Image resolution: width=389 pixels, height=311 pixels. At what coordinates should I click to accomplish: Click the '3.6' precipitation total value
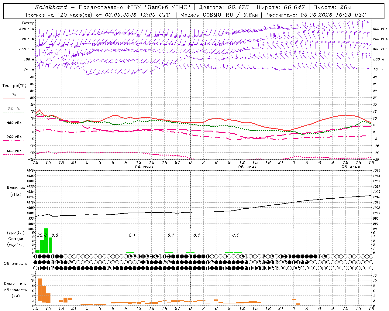[55, 235]
